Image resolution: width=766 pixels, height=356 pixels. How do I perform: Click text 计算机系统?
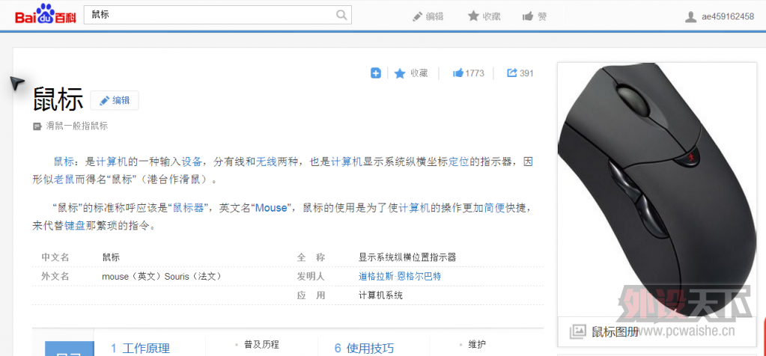[x=380, y=295]
